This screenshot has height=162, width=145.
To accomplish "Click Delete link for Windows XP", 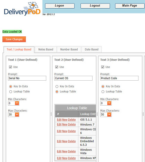I will 72,158.
